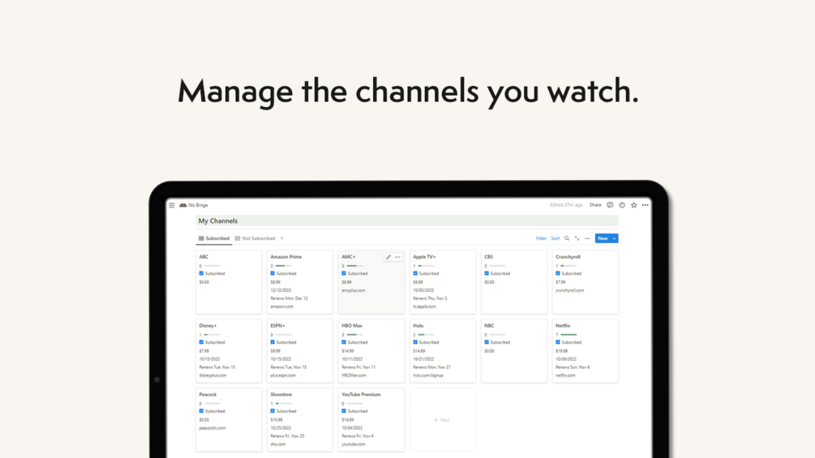This screenshot has height=458, width=815.
Task: Click Netflix card progress bar
Action: pos(568,335)
